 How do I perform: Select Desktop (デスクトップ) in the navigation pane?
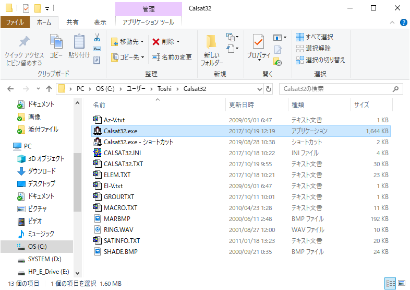click(x=37, y=183)
